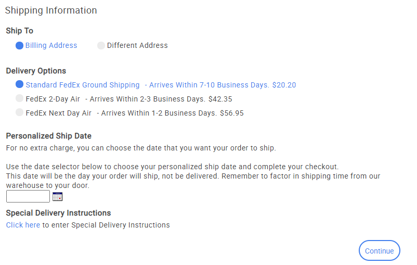The height and width of the screenshot is (265, 417).
Task: Open the calendar date picker icon
Action: [x=57, y=197]
